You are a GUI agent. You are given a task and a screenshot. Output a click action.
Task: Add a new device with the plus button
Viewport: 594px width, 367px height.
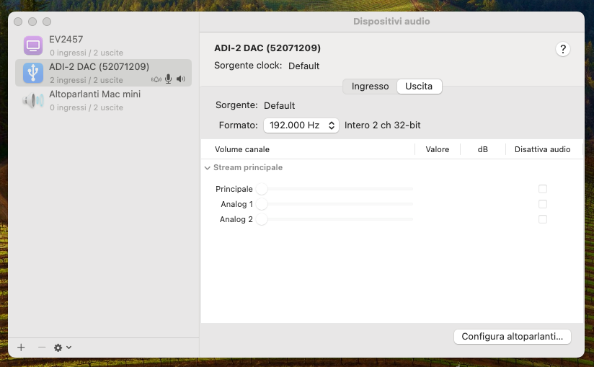point(21,348)
